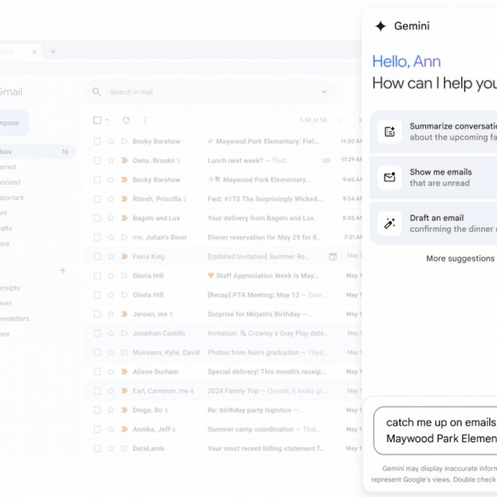Star the Alison Durham email

(110, 371)
